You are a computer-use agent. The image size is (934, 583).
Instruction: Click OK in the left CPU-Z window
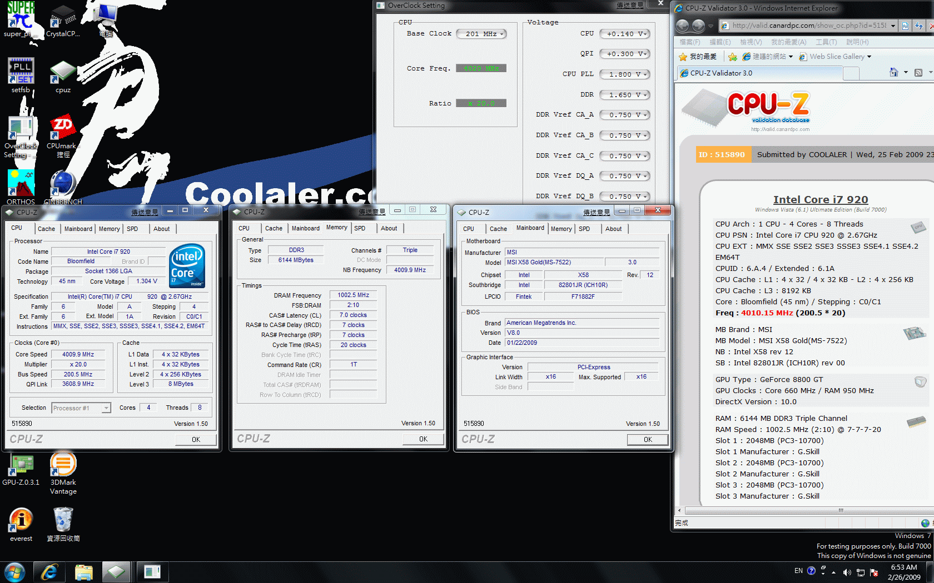click(x=196, y=439)
